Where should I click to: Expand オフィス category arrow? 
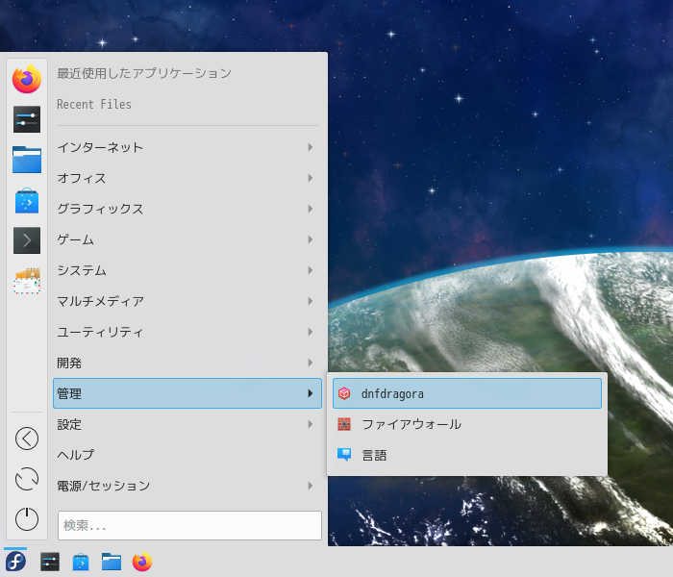tap(311, 178)
